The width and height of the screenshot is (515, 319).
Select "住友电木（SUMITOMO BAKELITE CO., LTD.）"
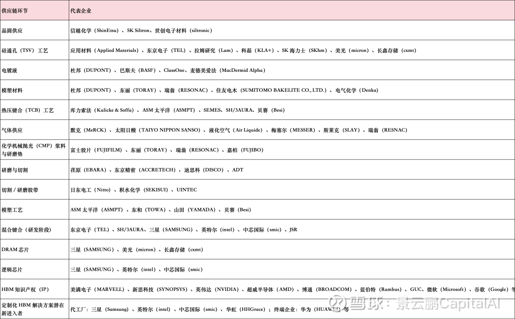click(272, 90)
